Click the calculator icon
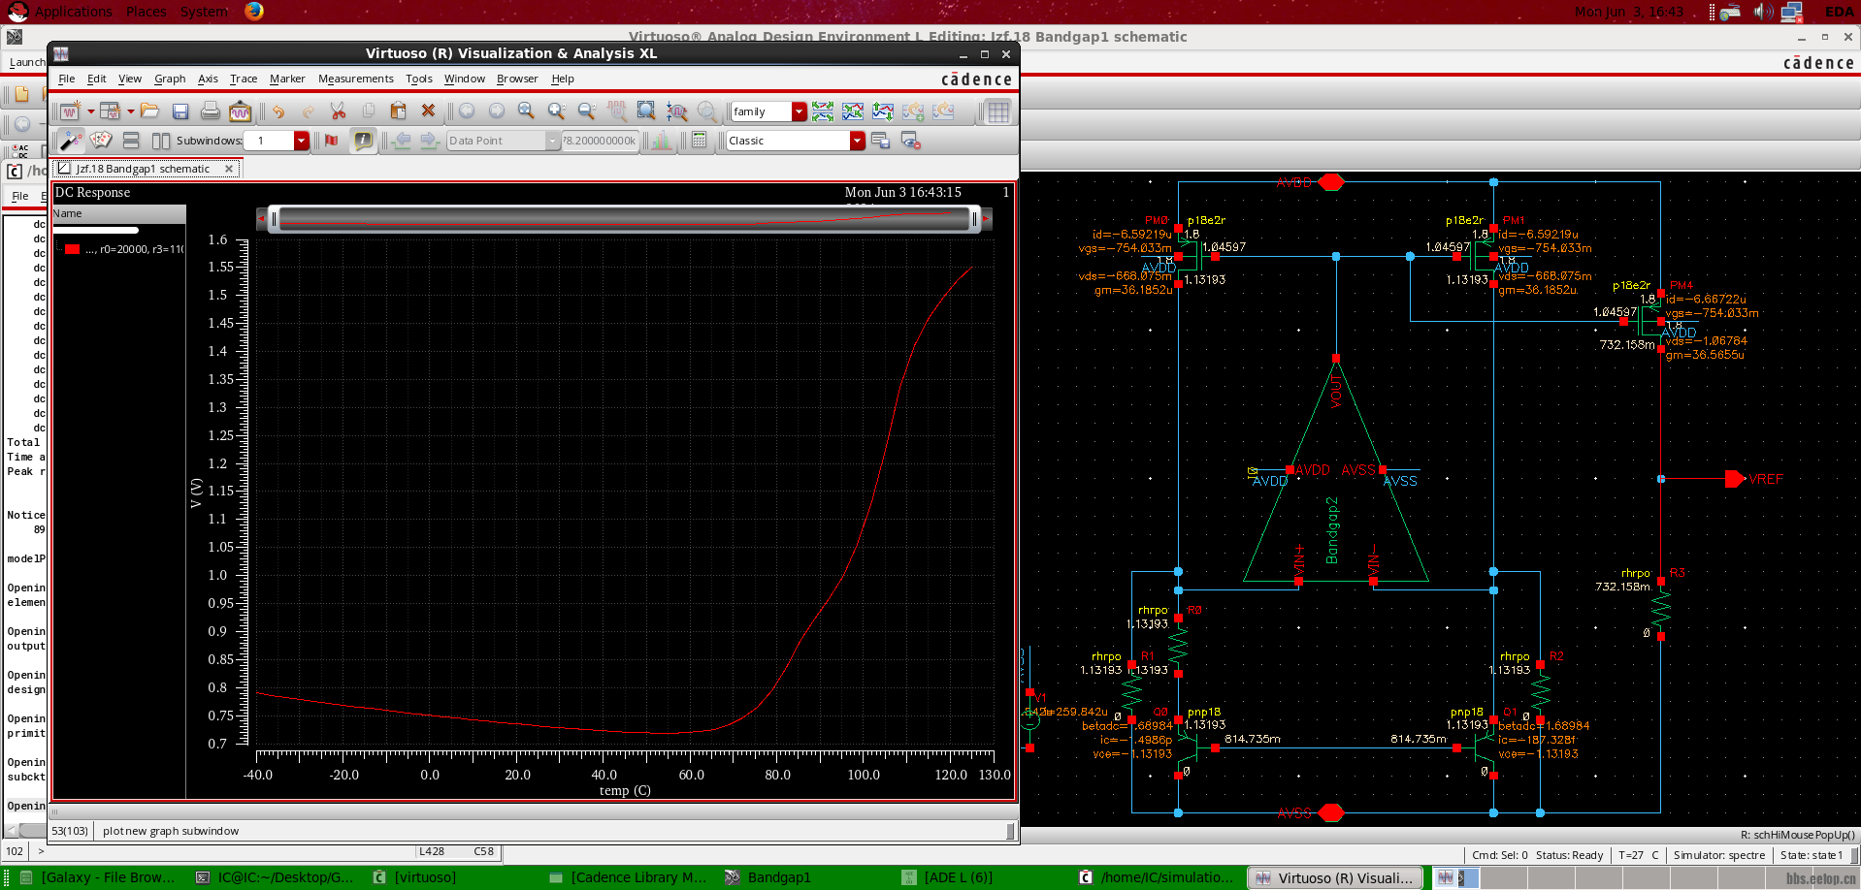This screenshot has height=890, width=1861. pyautogui.click(x=699, y=141)
